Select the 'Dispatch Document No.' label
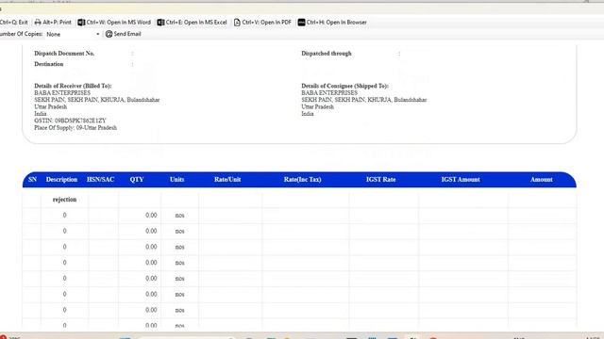 tap(64, 54)
